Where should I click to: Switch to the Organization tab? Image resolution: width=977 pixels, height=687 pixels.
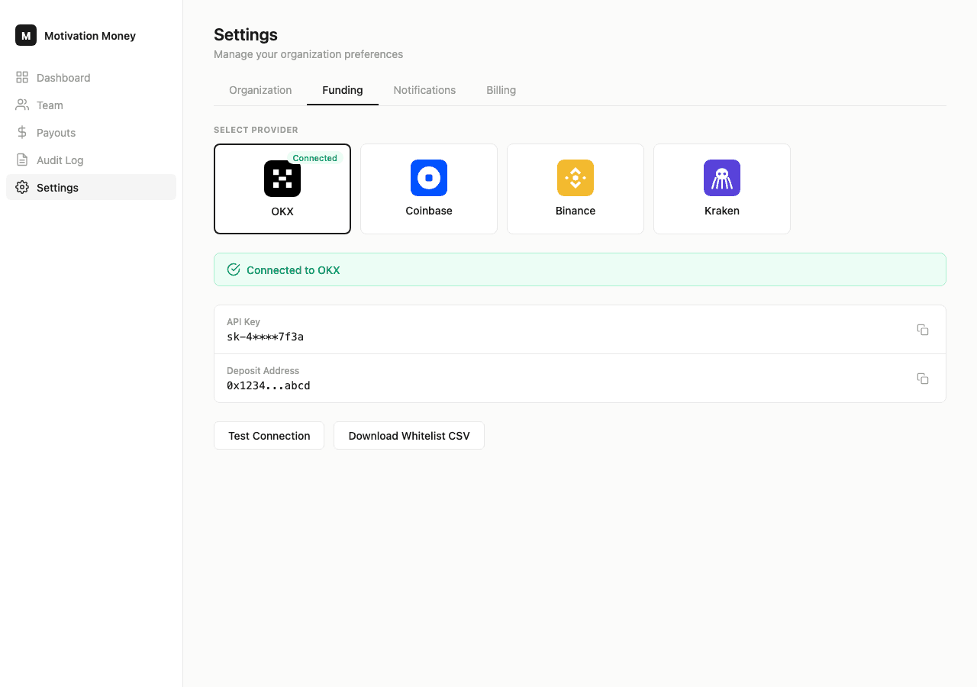click(260, 90)
